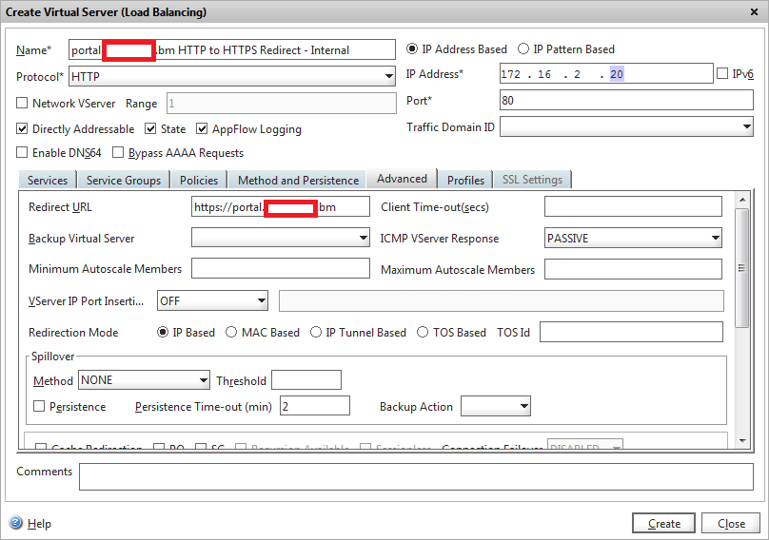Viewport: 769px width, 540px height.
Task: Click Spillover Threshold field
Action: click(x=306, y=379)
